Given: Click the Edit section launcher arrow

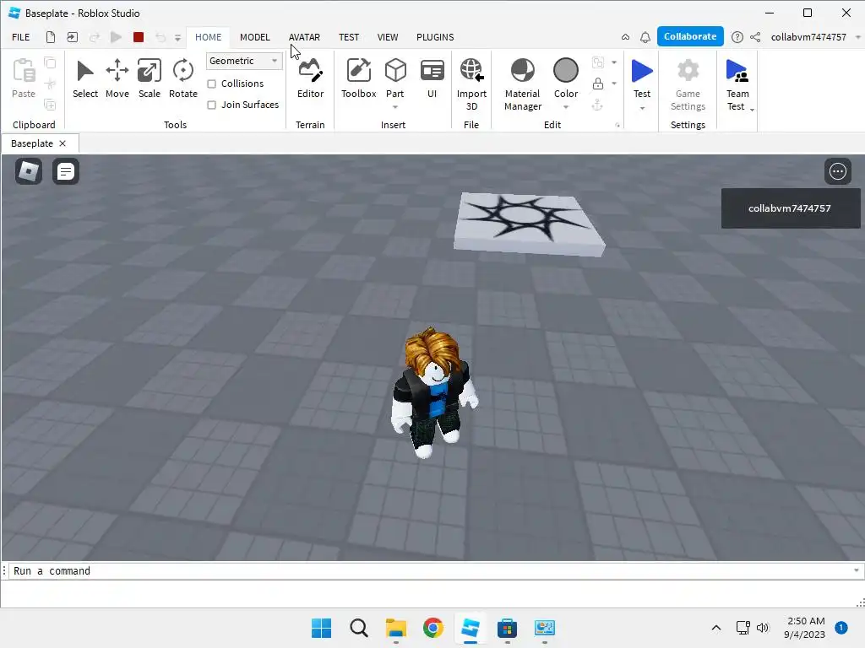Looking at the screenshot, I should point(617,125).
